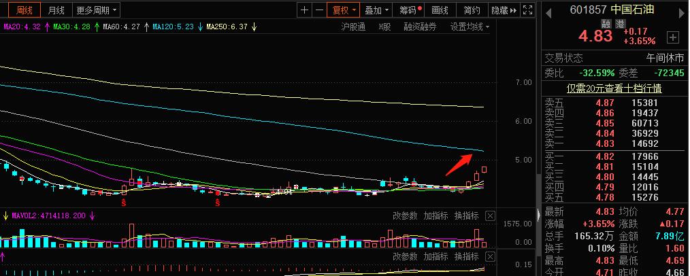The width and height of the screenshot is (690, 276).
Task: Click the 金额 value 7.89亿
Action: [670, 236]
